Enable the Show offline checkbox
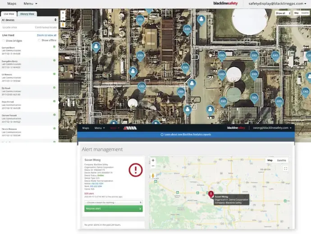This screenshot has width=311, height=234. tap(38, 40)
